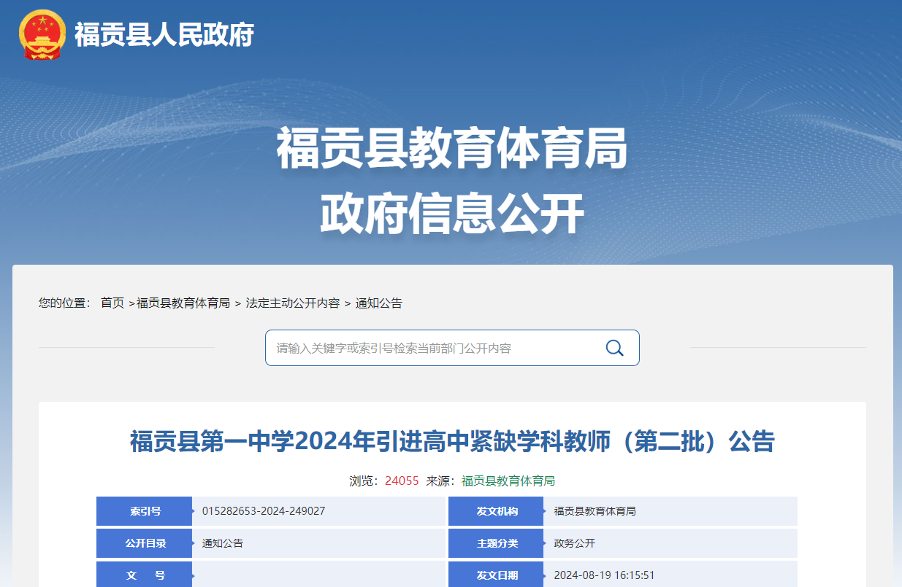Focus the keyword or index search field
The height and width of the screenshot is (587, 902).
(x=452, y=348)
